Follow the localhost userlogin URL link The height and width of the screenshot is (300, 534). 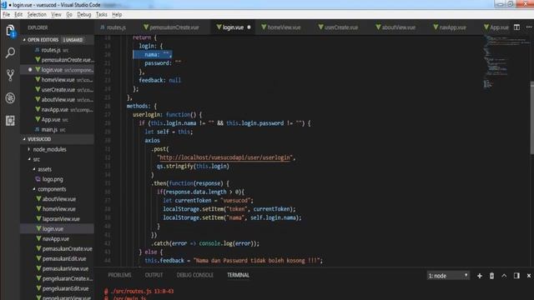click(x=224, y=157)
